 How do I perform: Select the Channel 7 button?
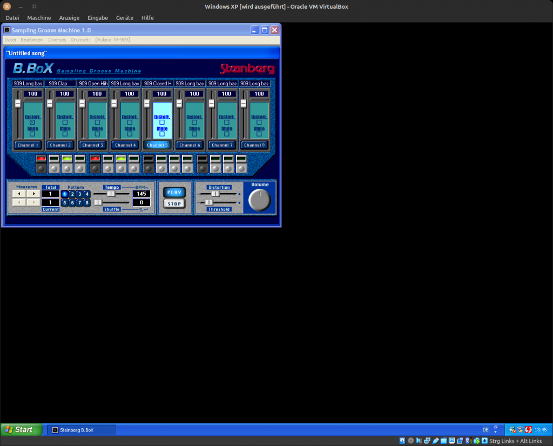[221, 145]
